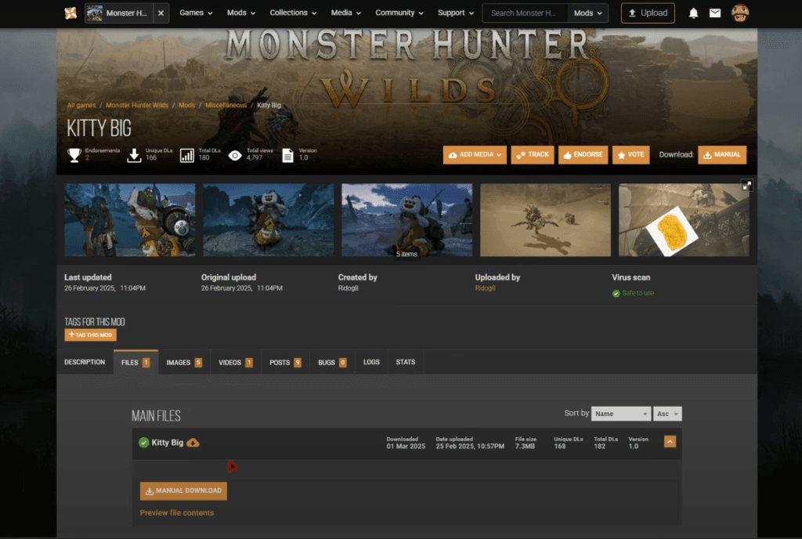Open fifth gallery thumbnail with yellow item
The image size is (802, 539).
coord(684,219)
